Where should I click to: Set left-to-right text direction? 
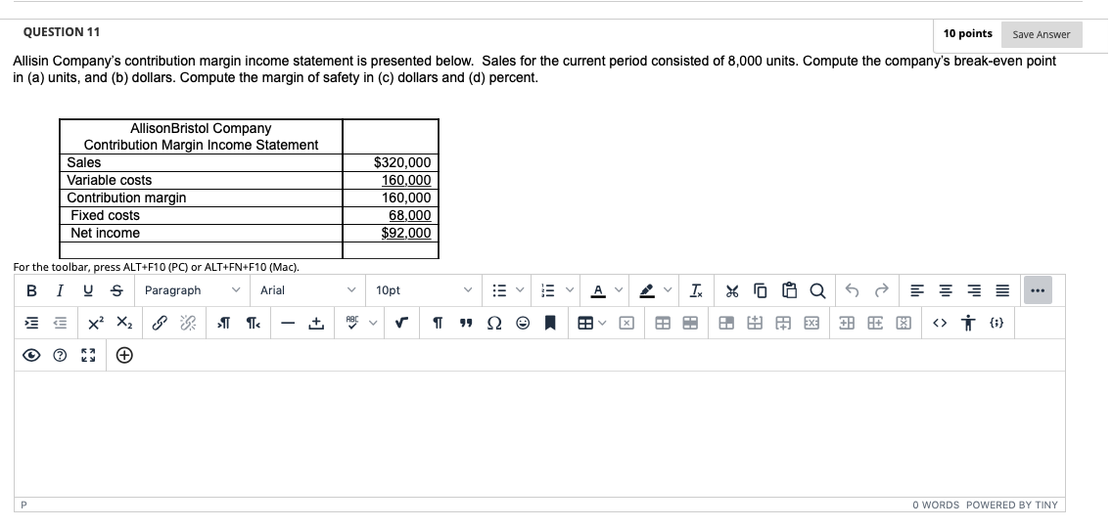click(222, 324)
